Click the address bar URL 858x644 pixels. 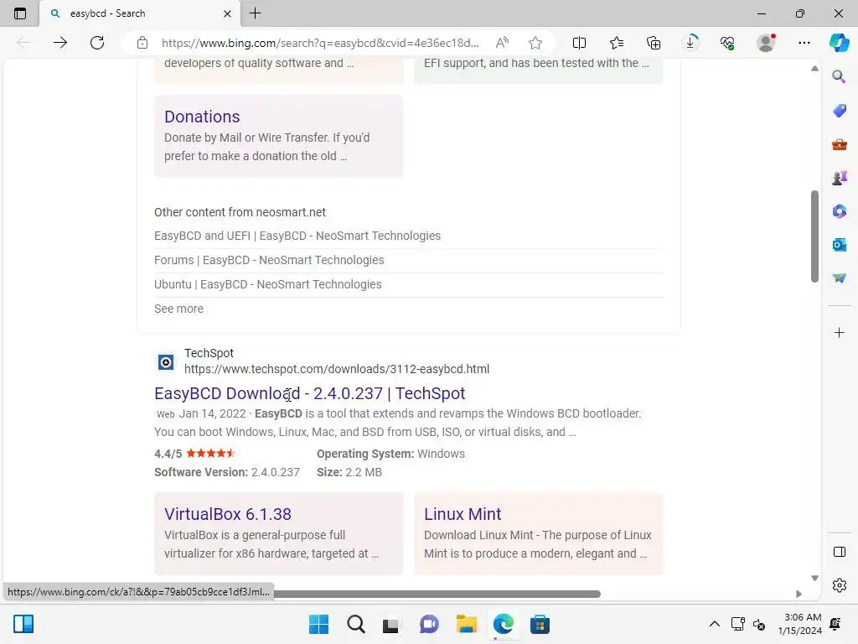point(320,43)
